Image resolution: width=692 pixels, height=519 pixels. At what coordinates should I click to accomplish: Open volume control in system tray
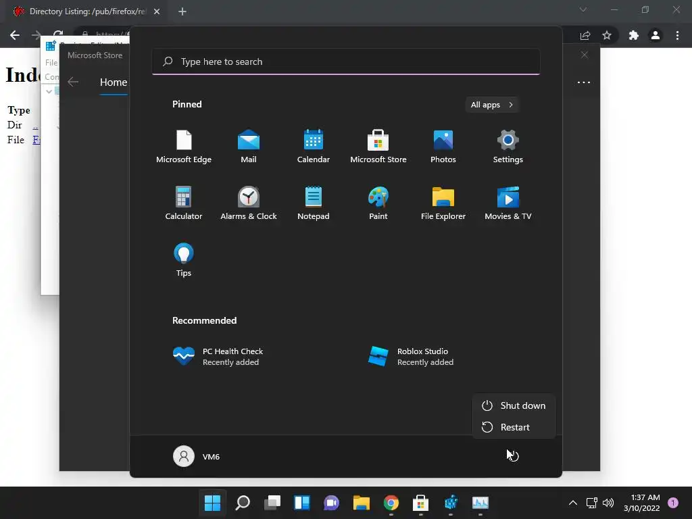(x=608, y=503)
